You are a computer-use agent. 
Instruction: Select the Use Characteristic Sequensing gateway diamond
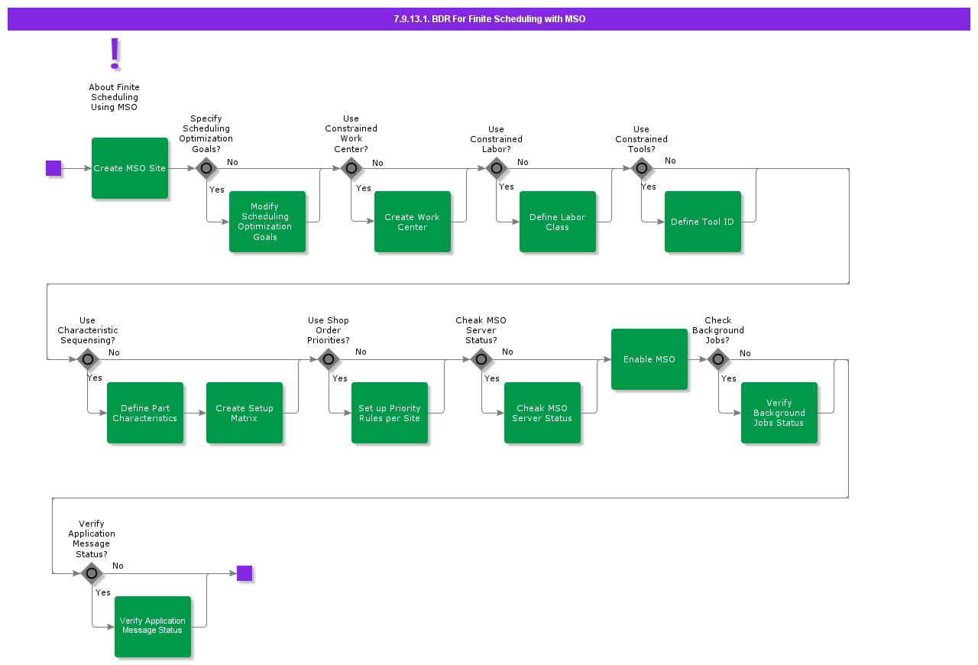tap(88, 359)
